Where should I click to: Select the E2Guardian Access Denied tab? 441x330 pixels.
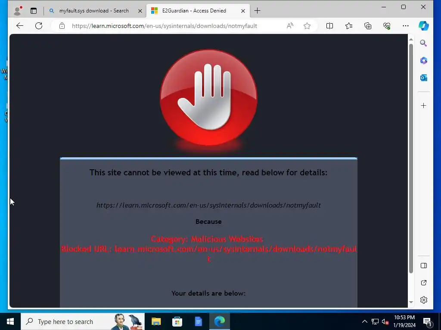tap(194, 11)
